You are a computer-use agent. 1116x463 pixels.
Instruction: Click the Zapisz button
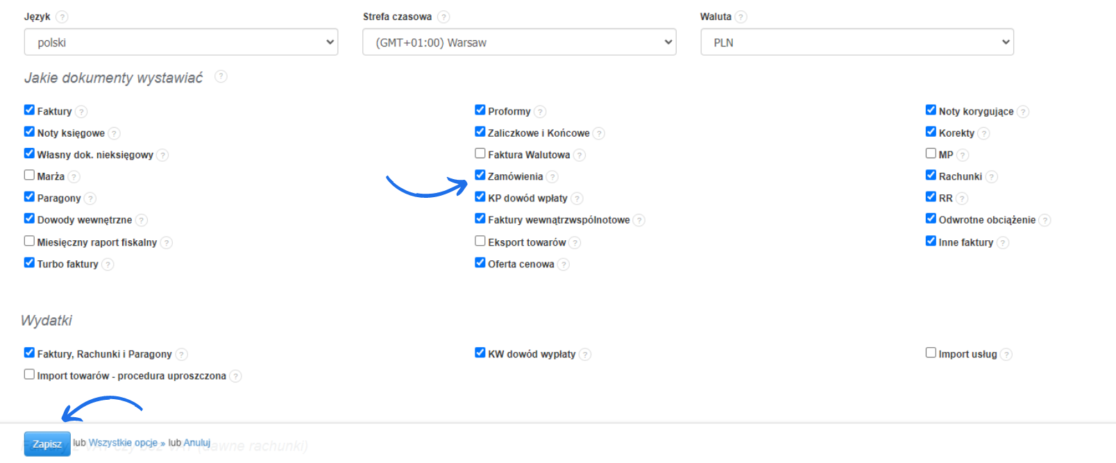pos(47,444)
